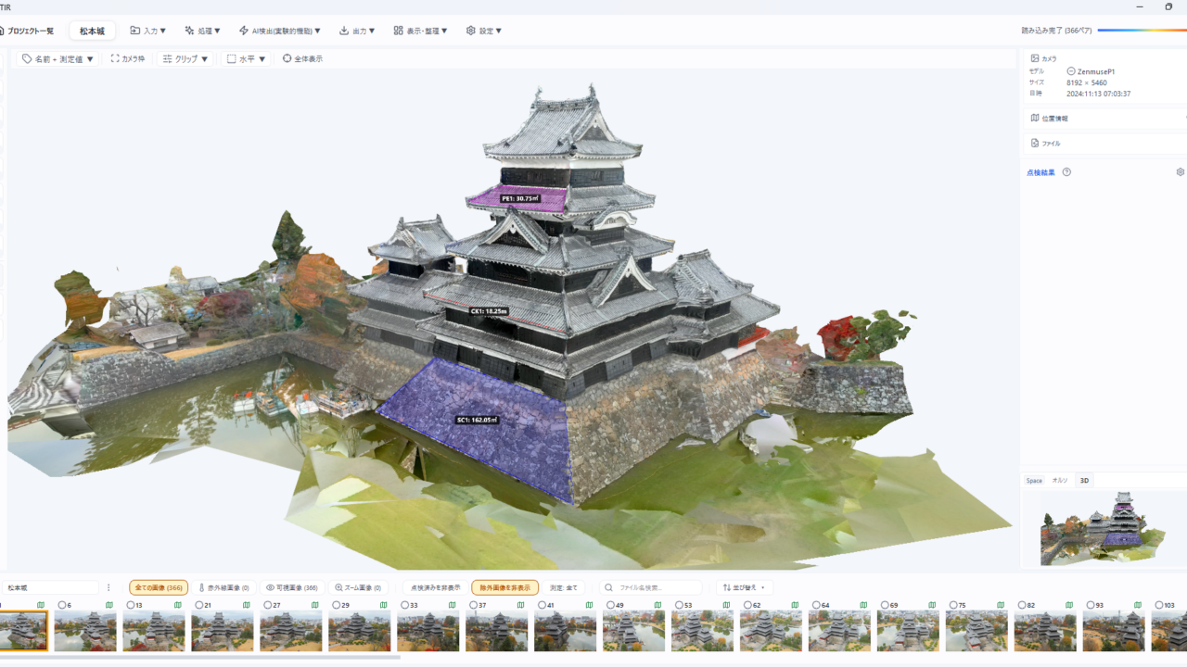Expand the 位置情報 section
The image size is (1187, 667).
(1104, 118)
